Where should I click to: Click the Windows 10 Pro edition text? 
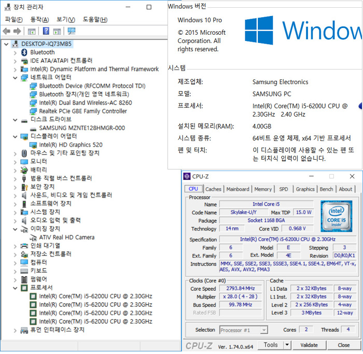[200, 20]
